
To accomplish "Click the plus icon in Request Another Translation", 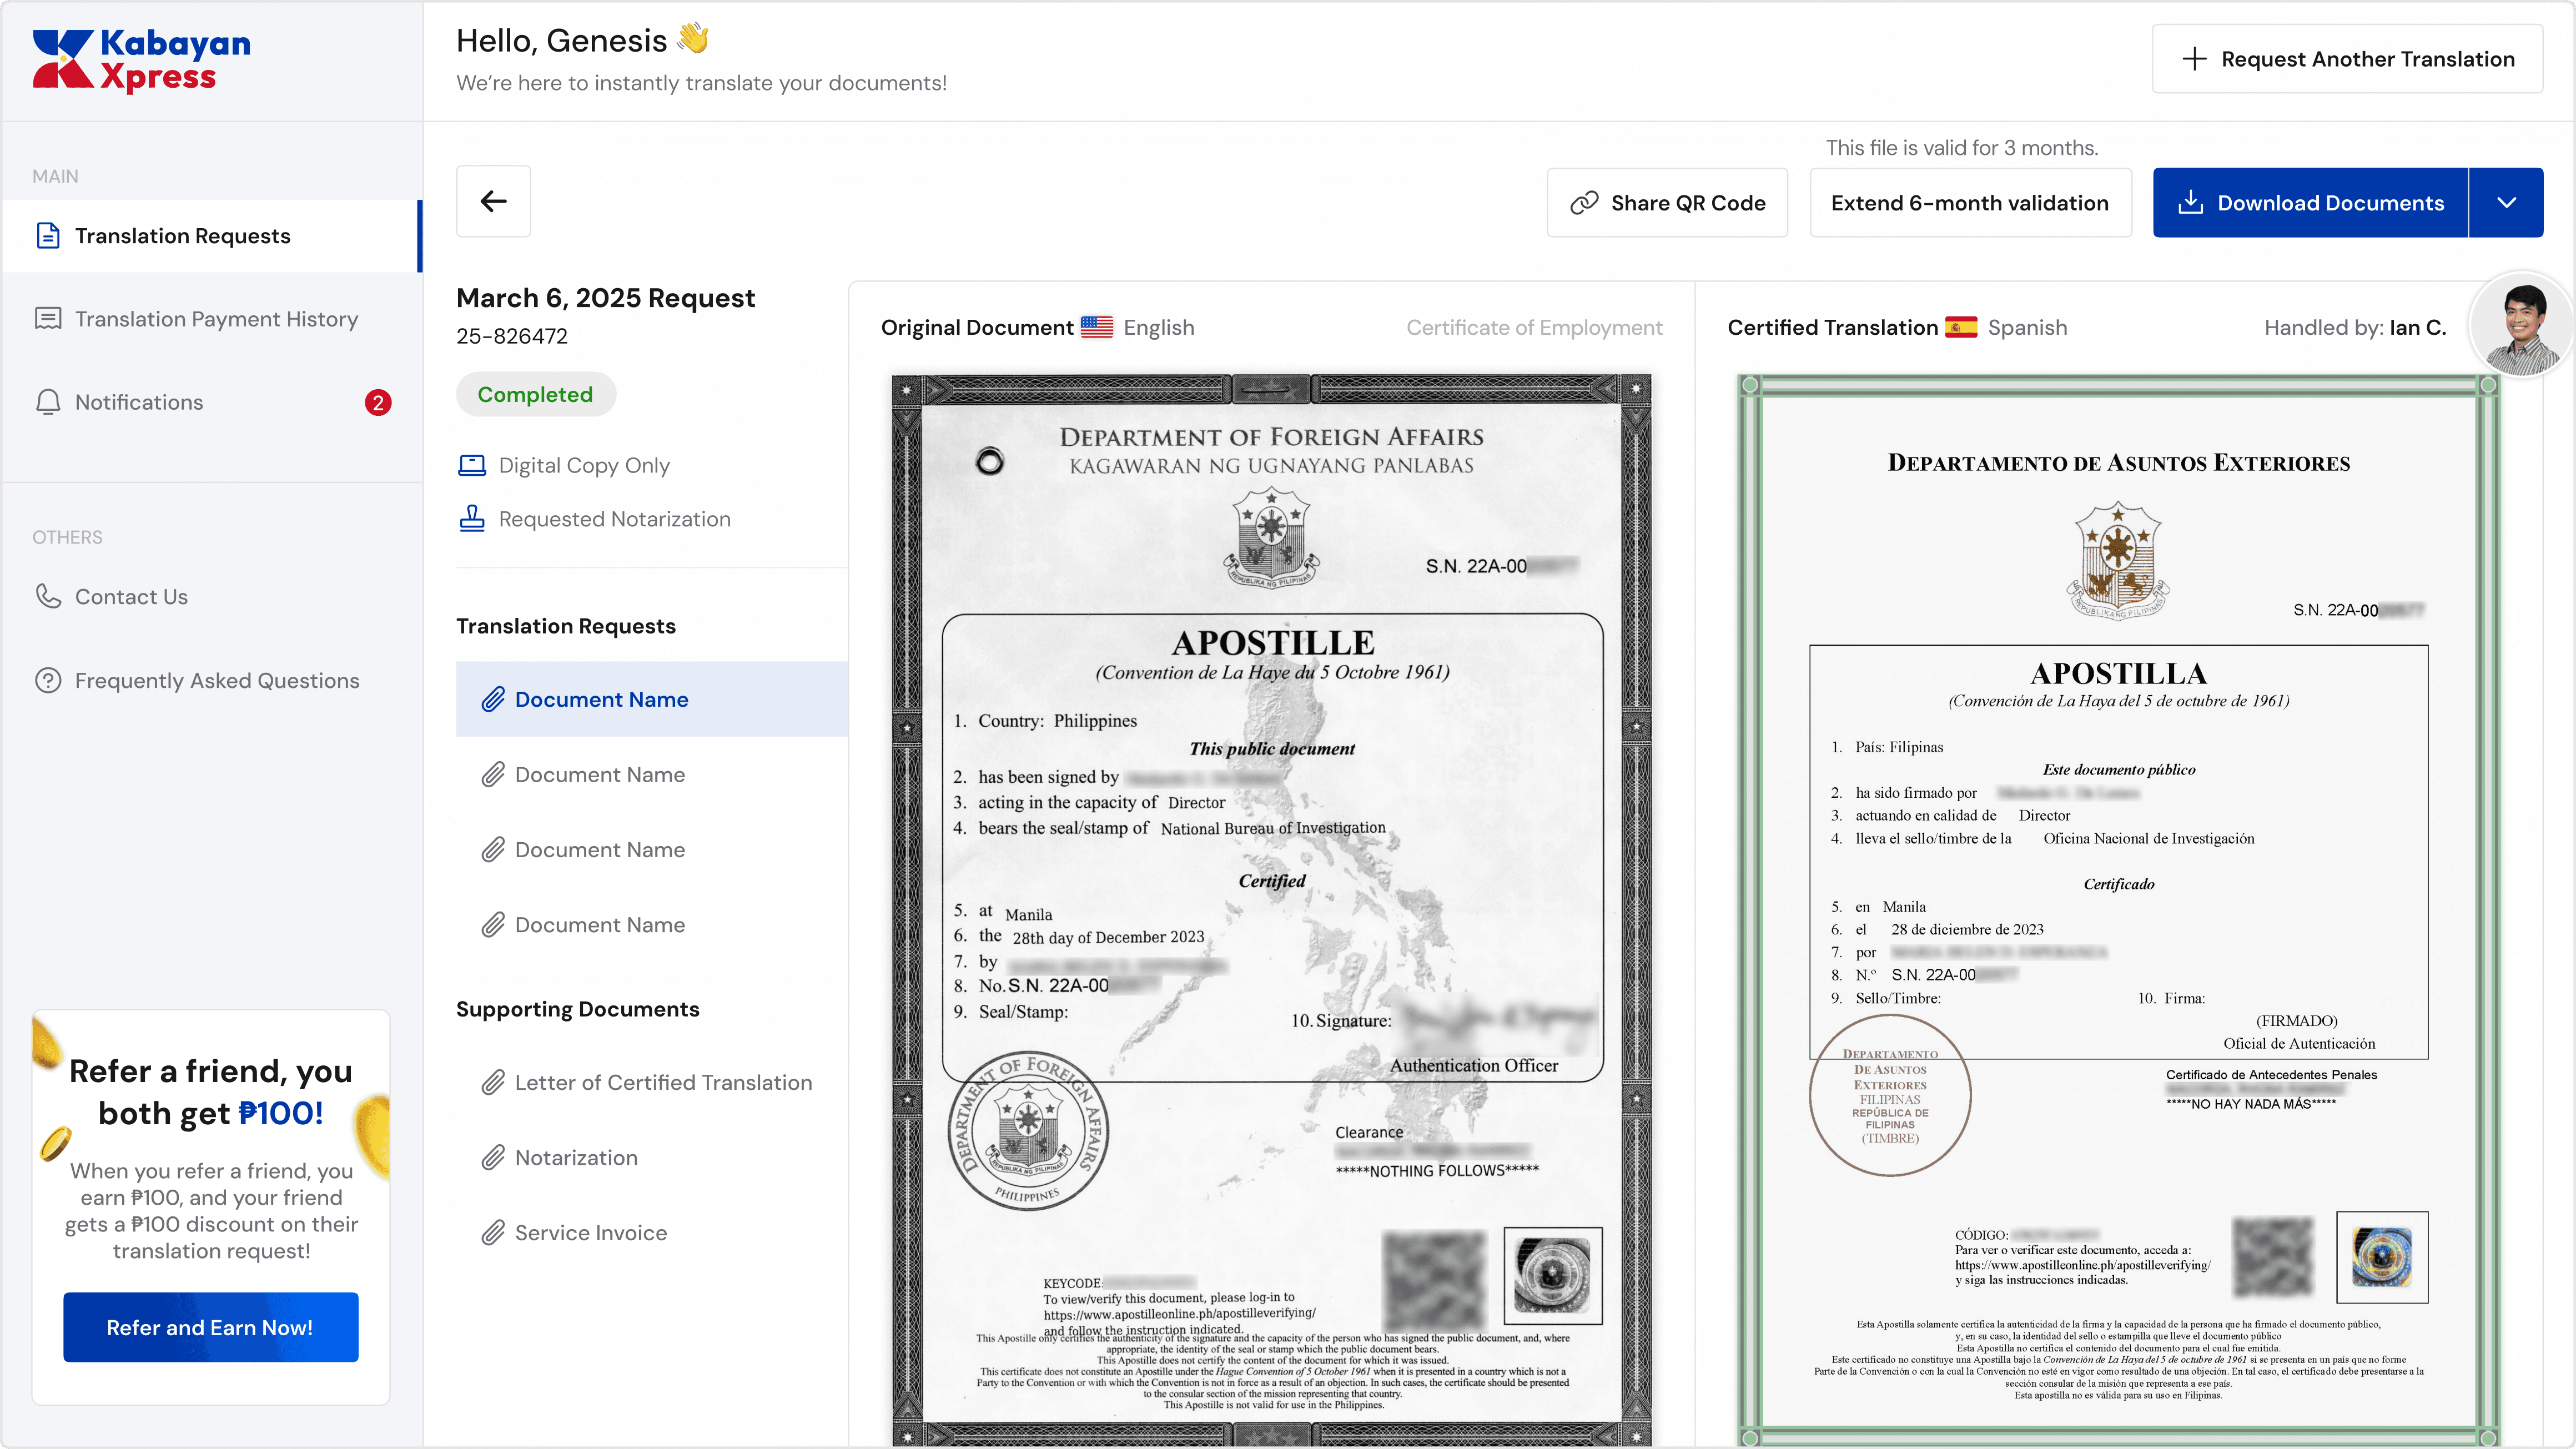I will (x=2194, y=59).
